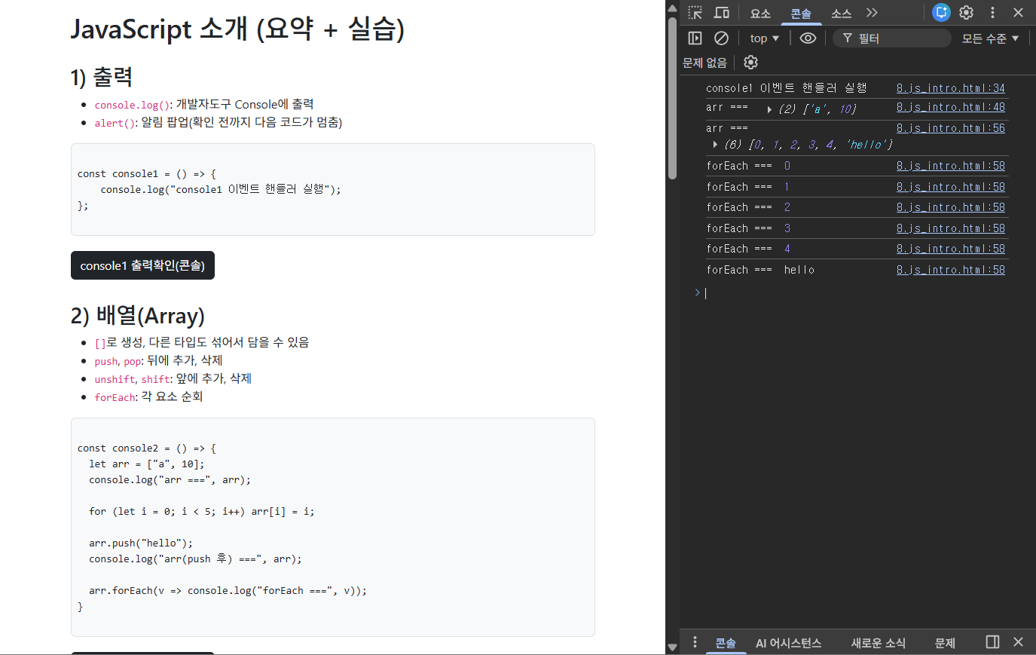This screenshot has width=1036, height=655.
Task: Activate the inspect element picker icon
Action: coord(695,13)
